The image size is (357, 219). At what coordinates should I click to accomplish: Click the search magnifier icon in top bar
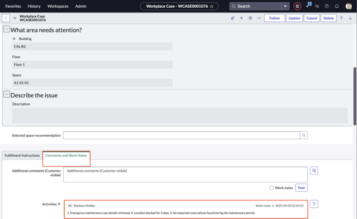point(233,6)
